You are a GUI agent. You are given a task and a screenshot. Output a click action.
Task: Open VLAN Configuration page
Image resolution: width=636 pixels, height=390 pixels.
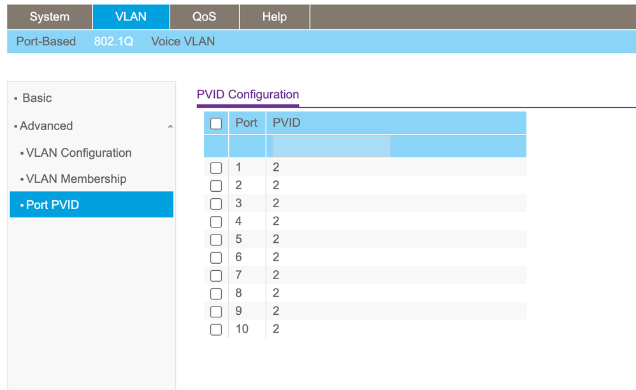click(x=78, y=153)
